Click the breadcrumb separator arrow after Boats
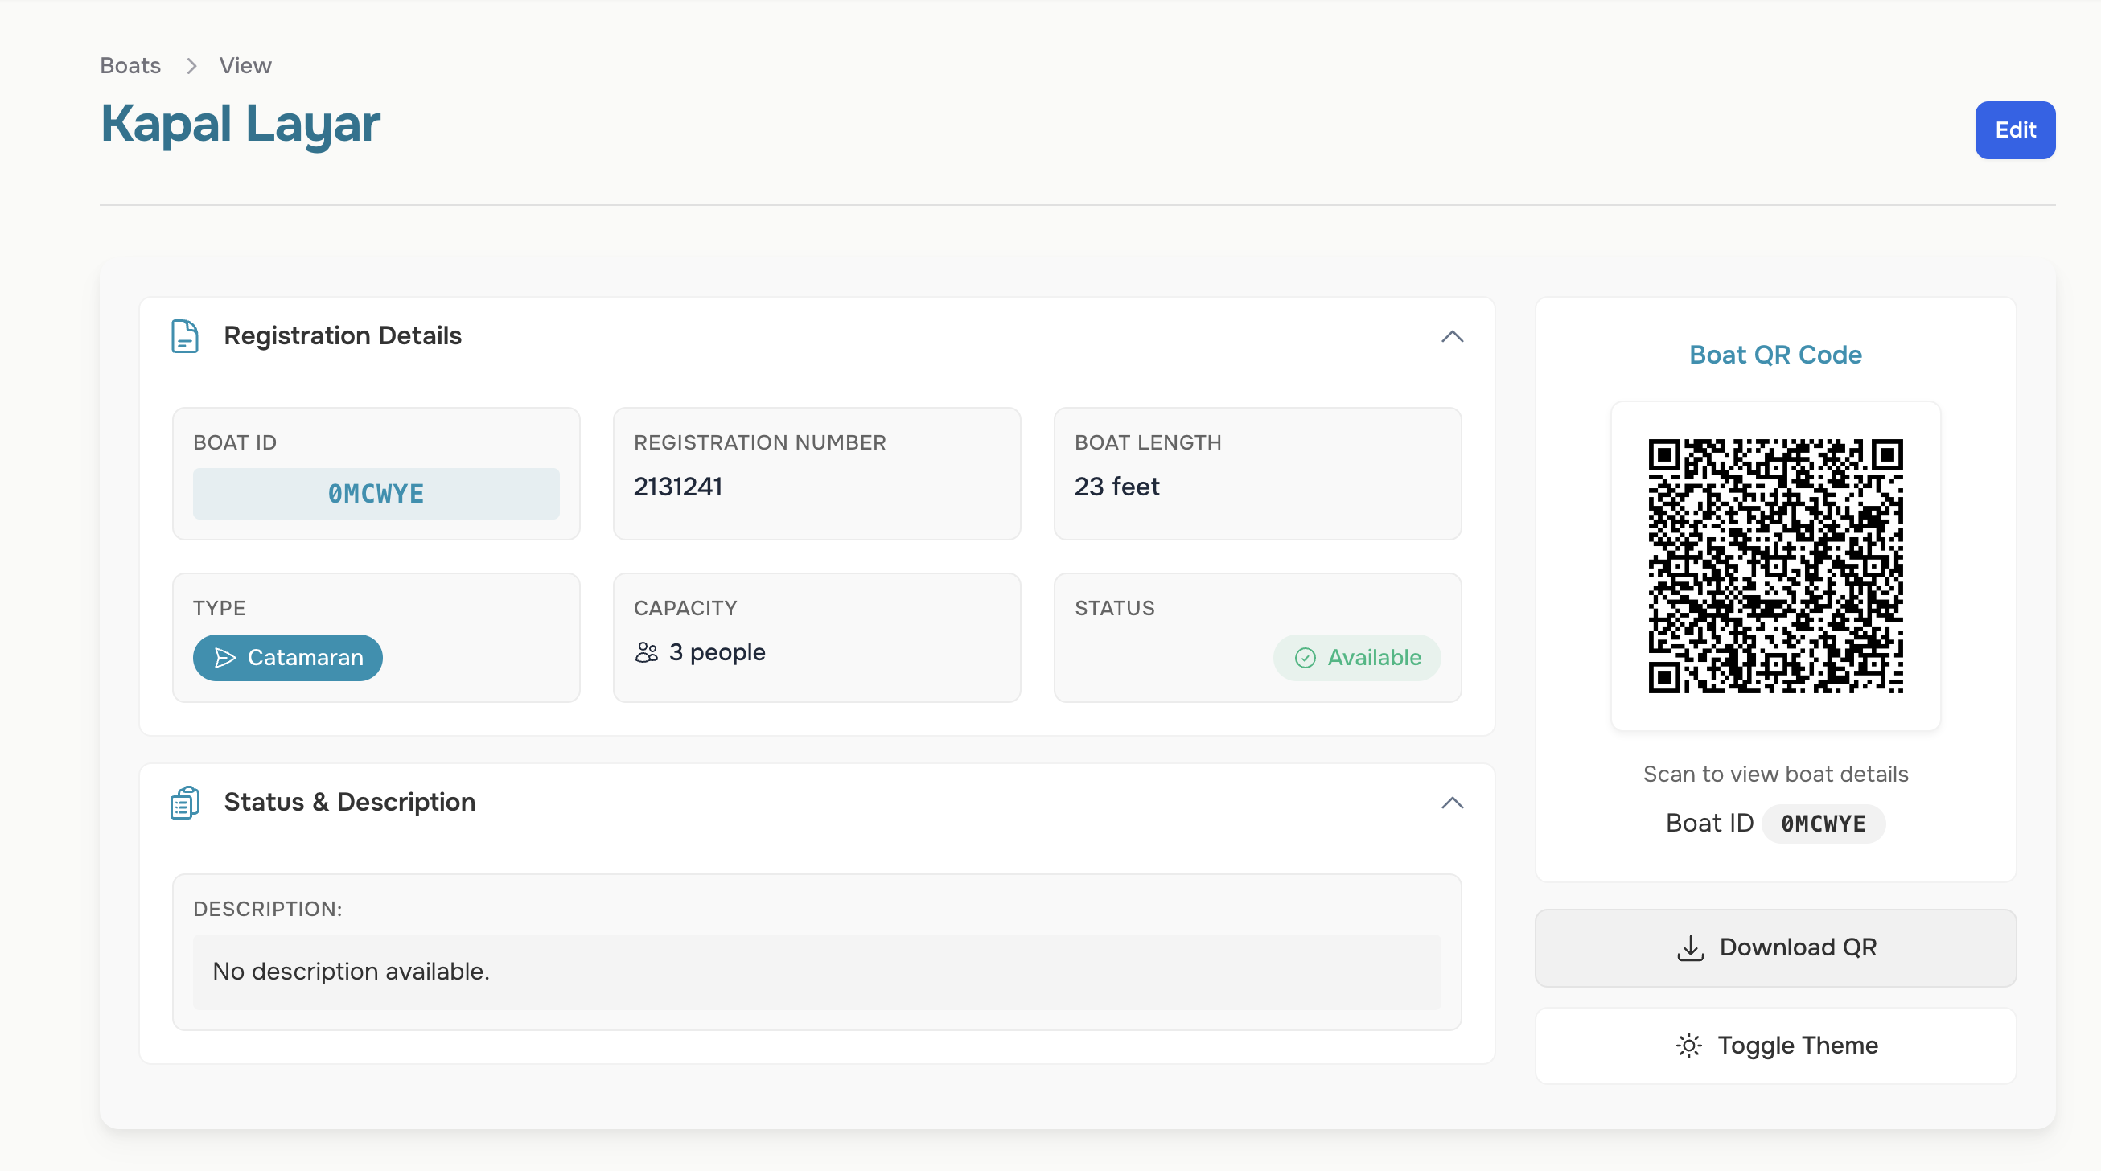Viewport: 2101px width, 1171px height. 191,65
